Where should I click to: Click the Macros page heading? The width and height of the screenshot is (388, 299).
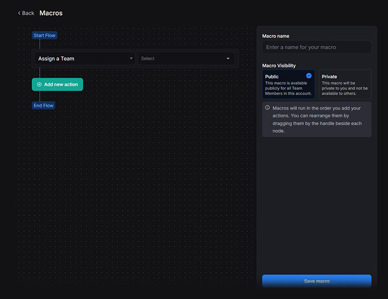point(51,13)
